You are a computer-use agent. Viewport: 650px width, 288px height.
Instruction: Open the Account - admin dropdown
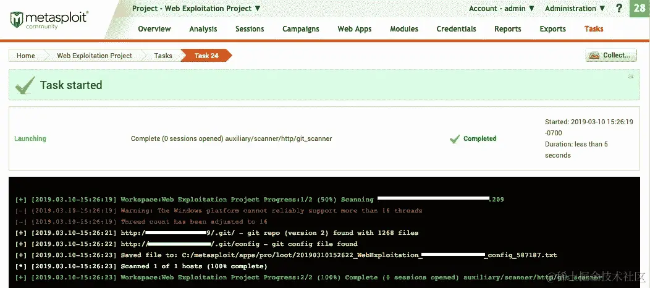(502, 8)
